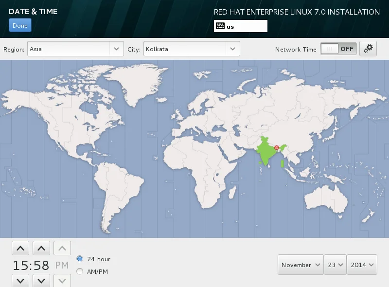Increase minutes with up arrow
Viewport: 389px width, 287px height.
(x=41, y=248)
